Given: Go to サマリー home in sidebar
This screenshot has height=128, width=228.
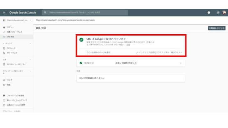Looking at the screenshot, I should pos(10,27).
